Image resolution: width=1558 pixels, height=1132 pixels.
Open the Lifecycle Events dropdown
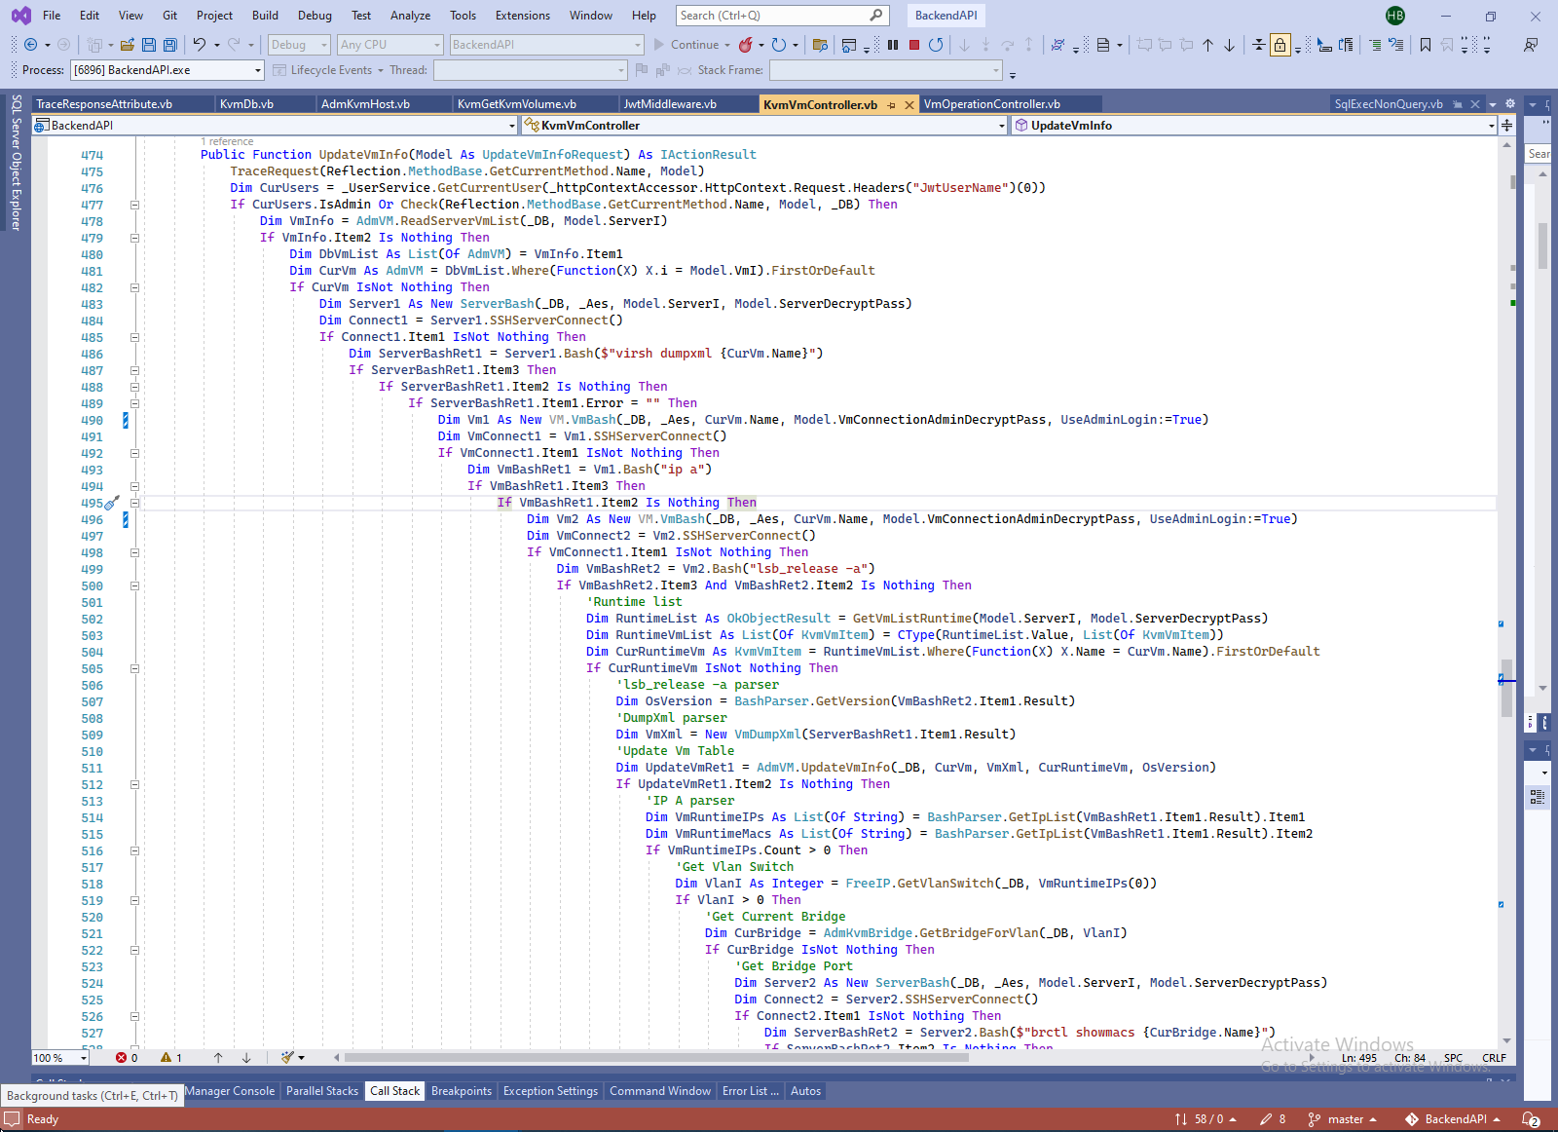click(330, 70)
